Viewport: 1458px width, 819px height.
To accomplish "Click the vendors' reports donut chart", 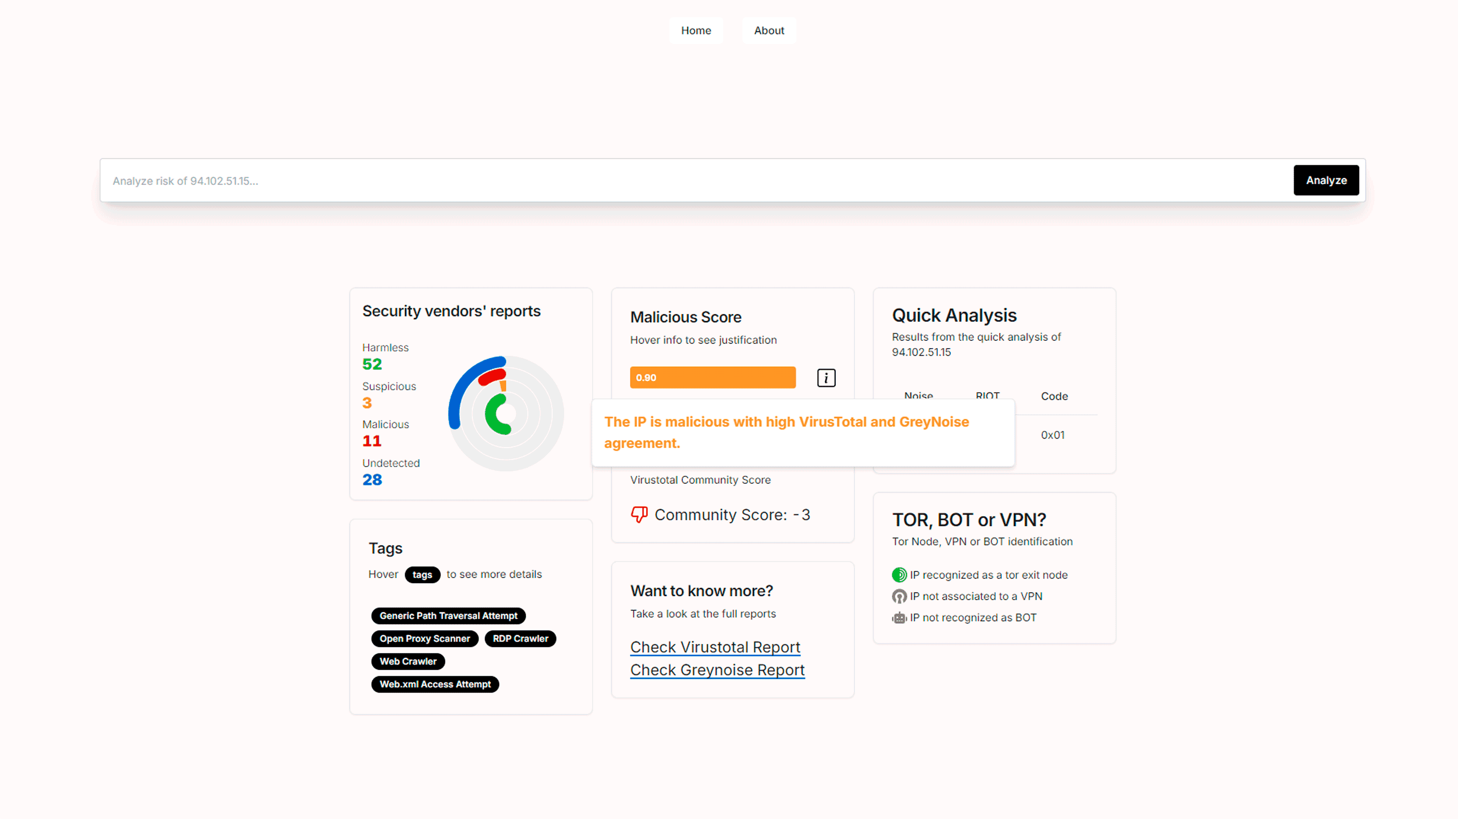I will [x=506, y=413].
